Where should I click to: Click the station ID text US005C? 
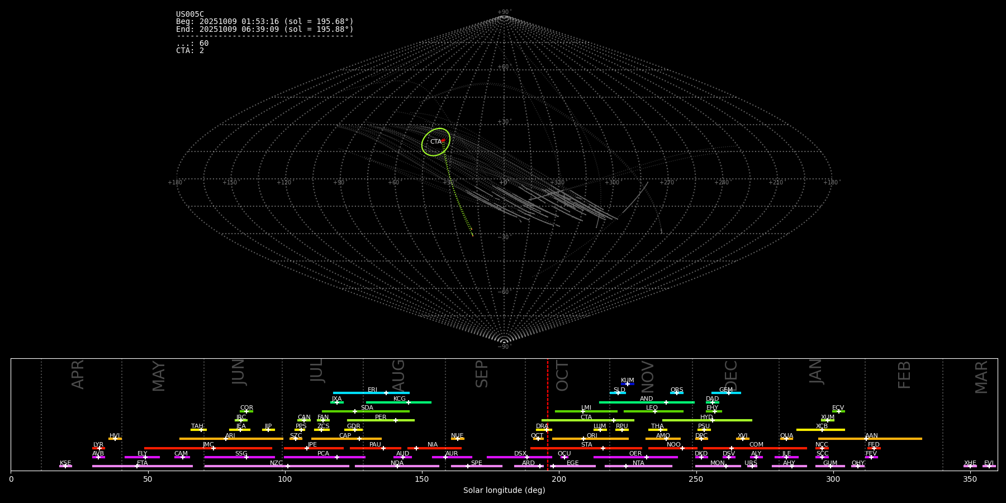click(190, 15)
